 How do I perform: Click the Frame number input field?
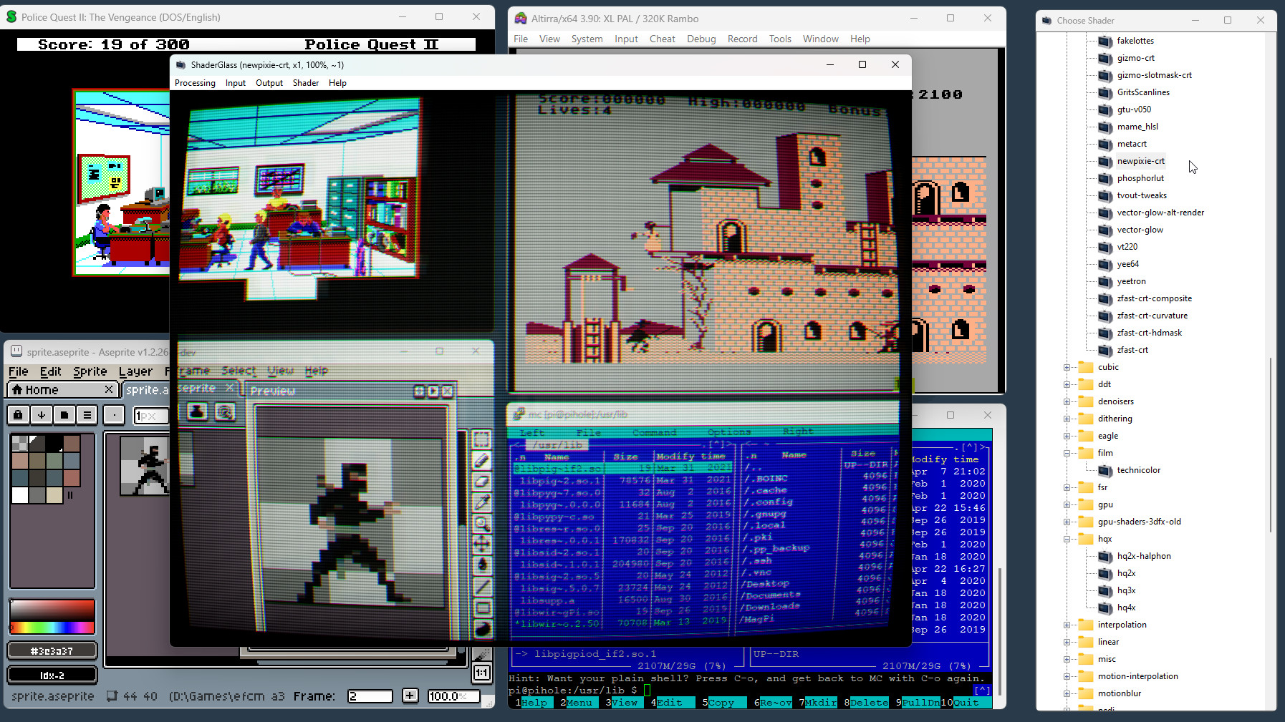[x=370, y=696]
